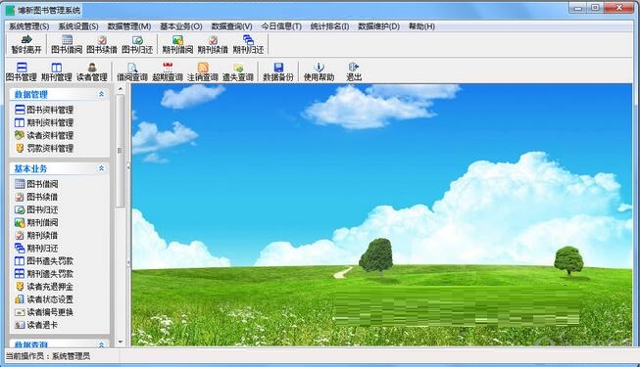
Task: Open 图书借阅 from the top toolbar
Action: [x=67, y=44]
